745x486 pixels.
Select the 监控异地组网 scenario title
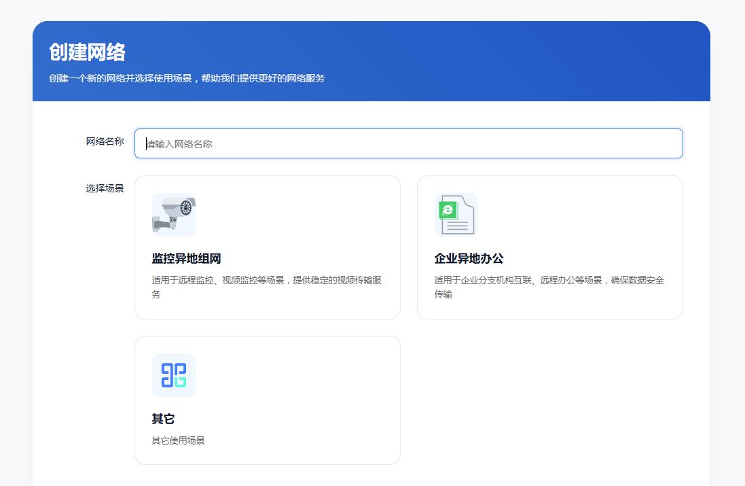click(186, 259)
